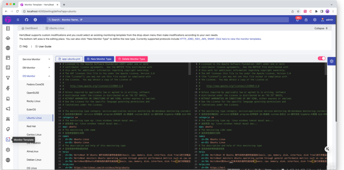Click the floating blue gear settings button
The height and width of the screenshot is (170, 344).
331,61
